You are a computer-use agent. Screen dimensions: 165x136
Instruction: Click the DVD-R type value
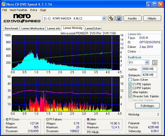[x=144, y=38]
